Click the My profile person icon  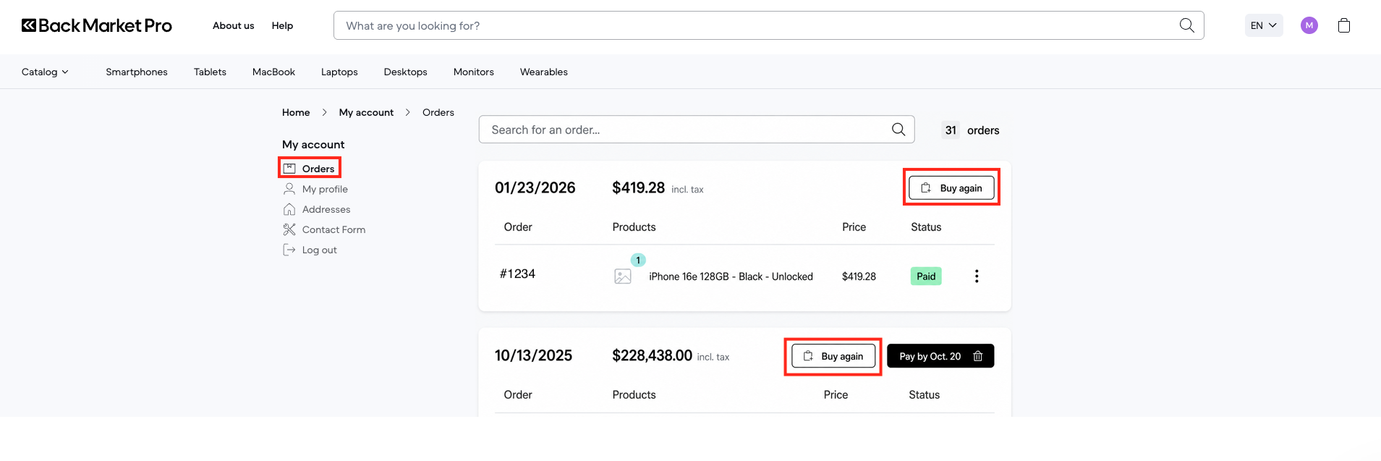tap(289, 188)
